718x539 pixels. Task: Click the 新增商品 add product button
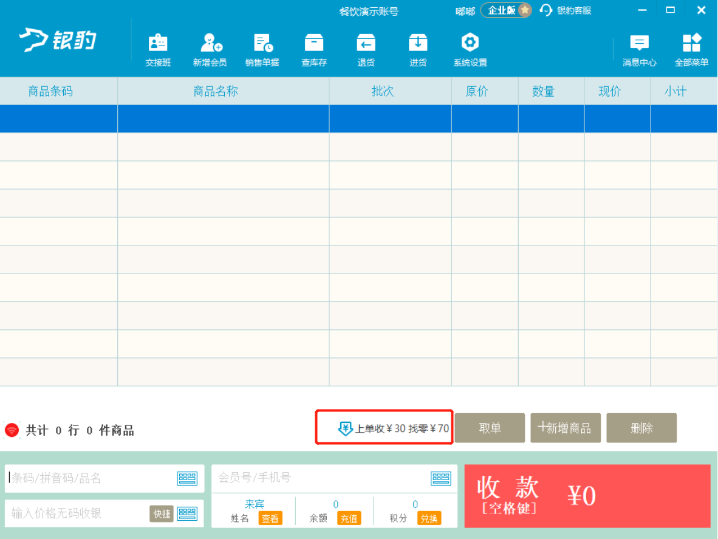coord(565,428)
